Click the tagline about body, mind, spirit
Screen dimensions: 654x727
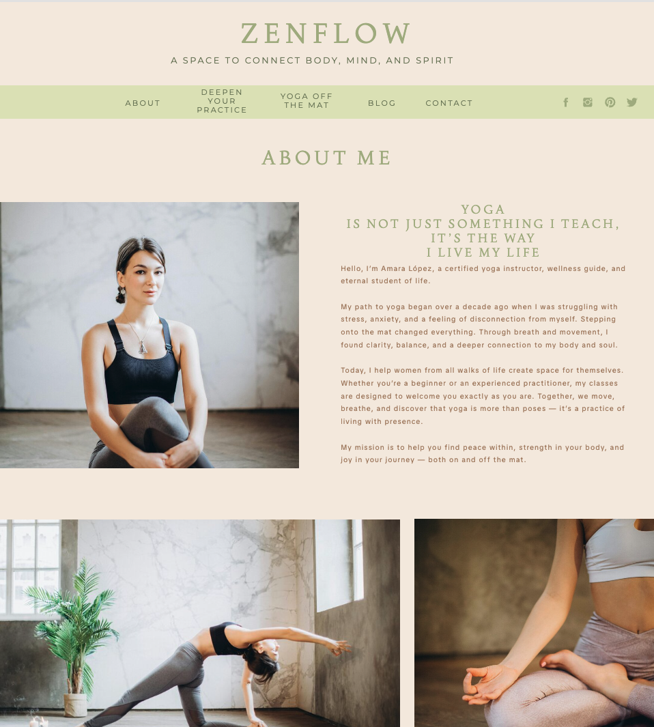click(x=312, y=60)
